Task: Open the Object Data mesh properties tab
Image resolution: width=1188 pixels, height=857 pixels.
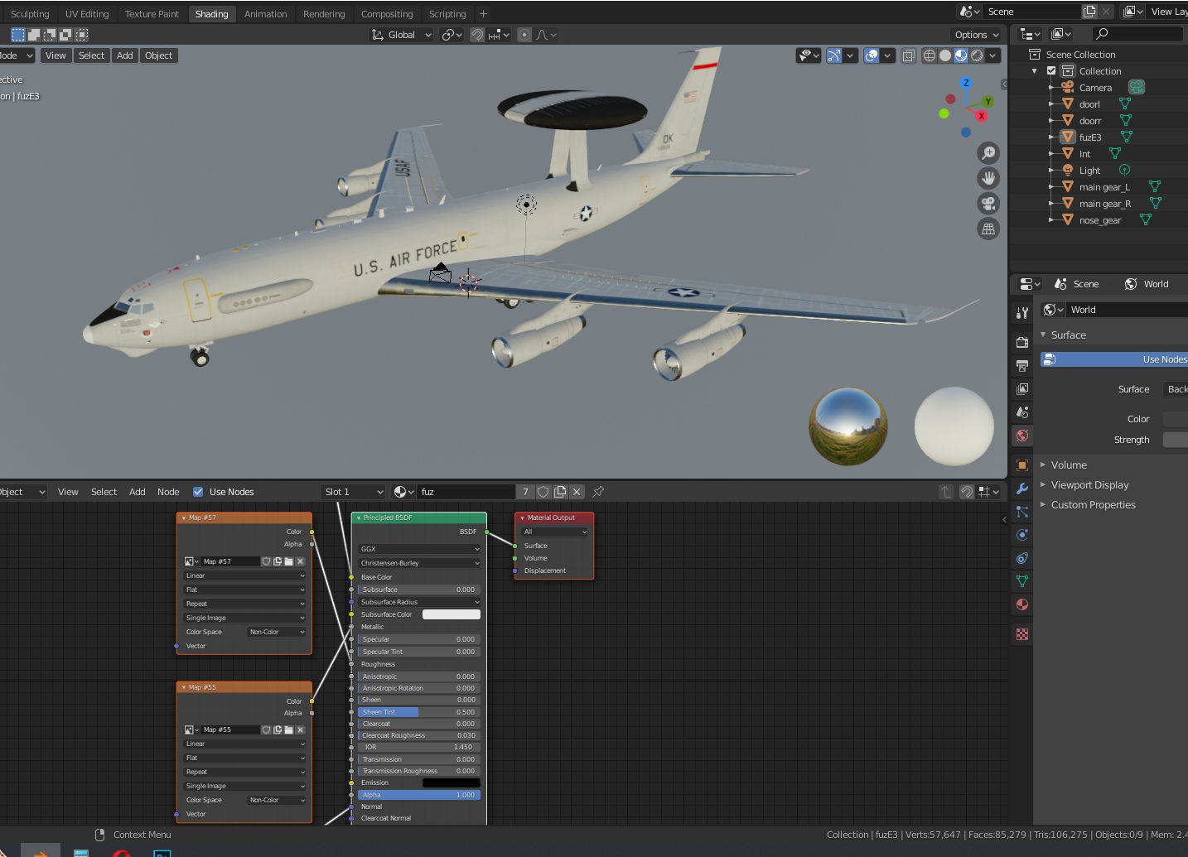Action: [x=1022, y=581]
